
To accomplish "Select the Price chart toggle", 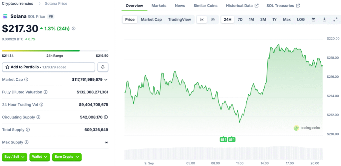I will tap(130, 20).
